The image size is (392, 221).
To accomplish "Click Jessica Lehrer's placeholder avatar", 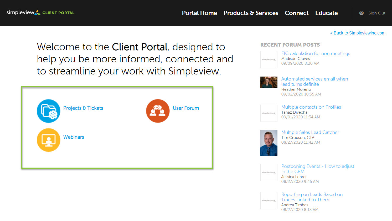I will click(x=269, y=172).
